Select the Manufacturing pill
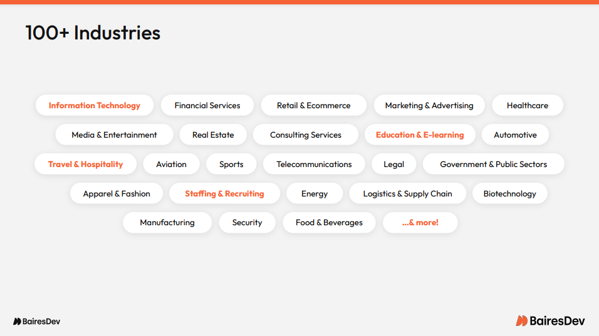The height and width of the screenshot is (336, 599). coord(167,222)
